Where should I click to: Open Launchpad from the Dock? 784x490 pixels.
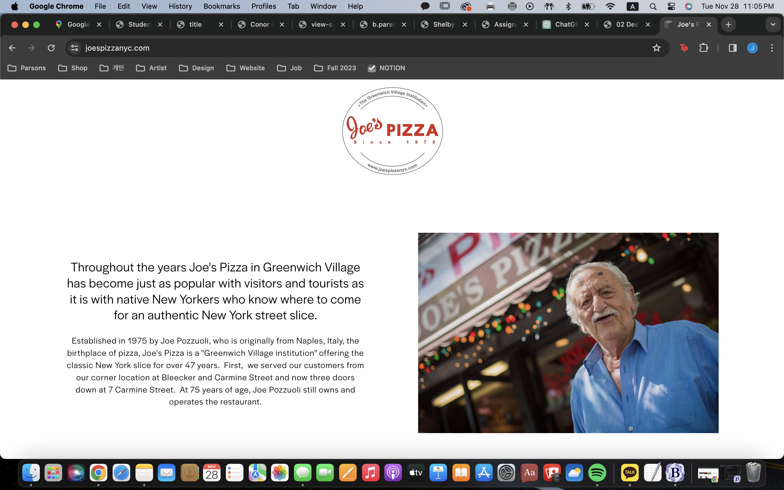coord(53,473)
